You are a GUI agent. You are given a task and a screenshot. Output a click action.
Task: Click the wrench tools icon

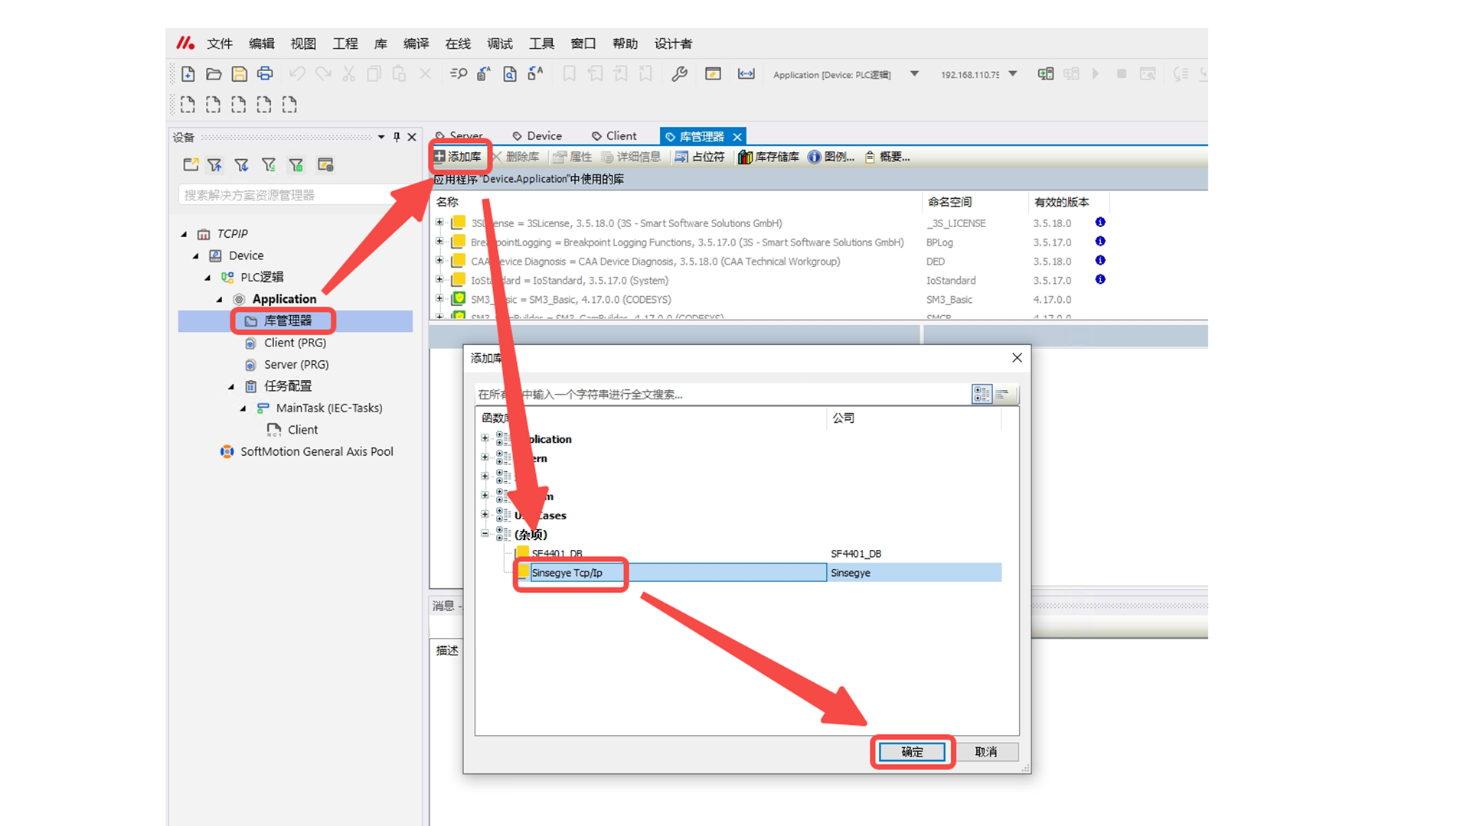click(679, 74)
